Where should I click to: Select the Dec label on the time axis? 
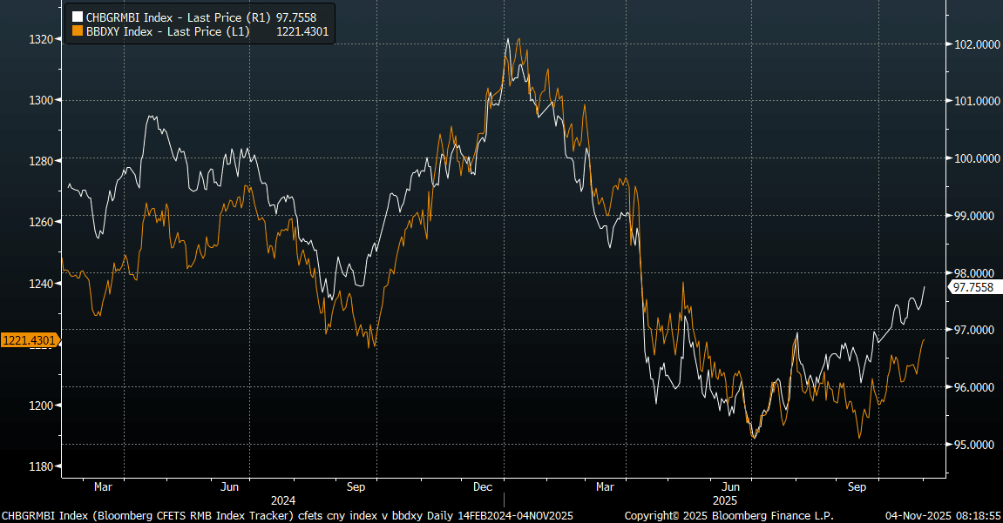click(x=484, y=486)
